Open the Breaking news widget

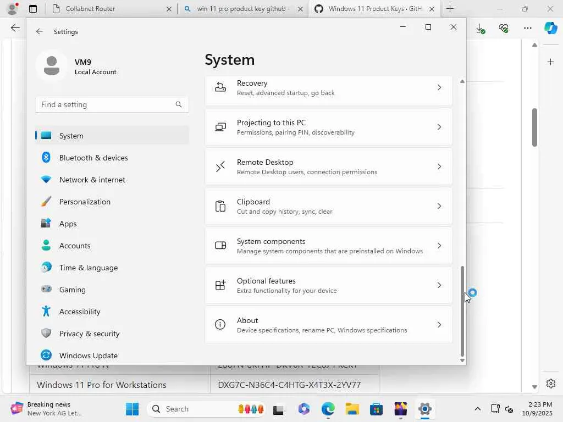coord(46,409)
